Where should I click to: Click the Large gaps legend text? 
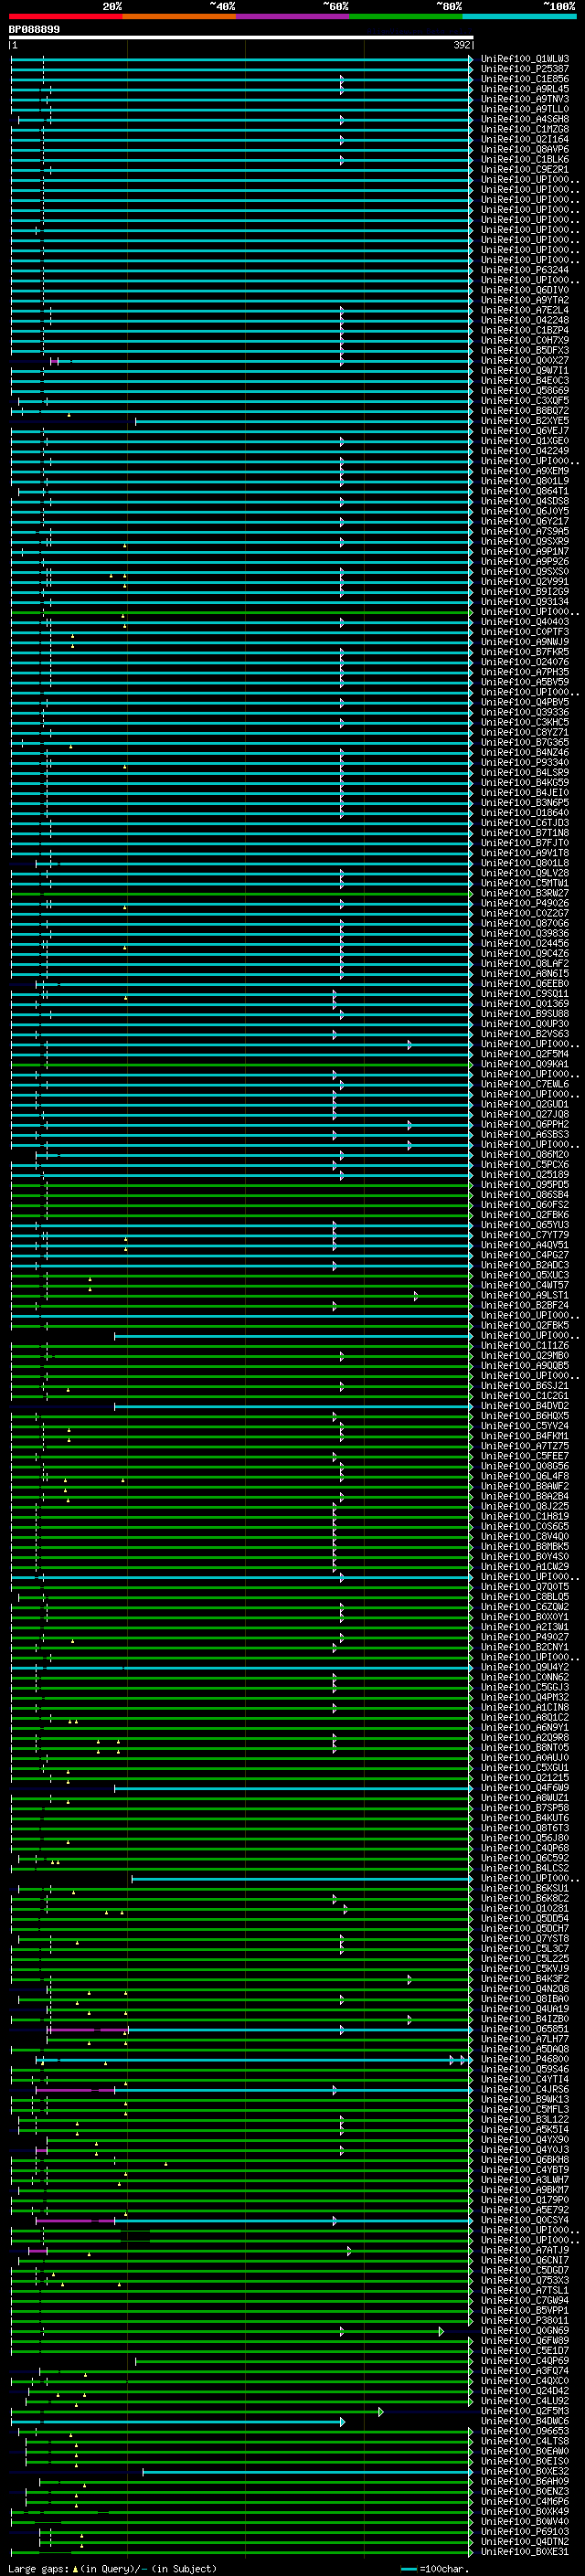112,2569
